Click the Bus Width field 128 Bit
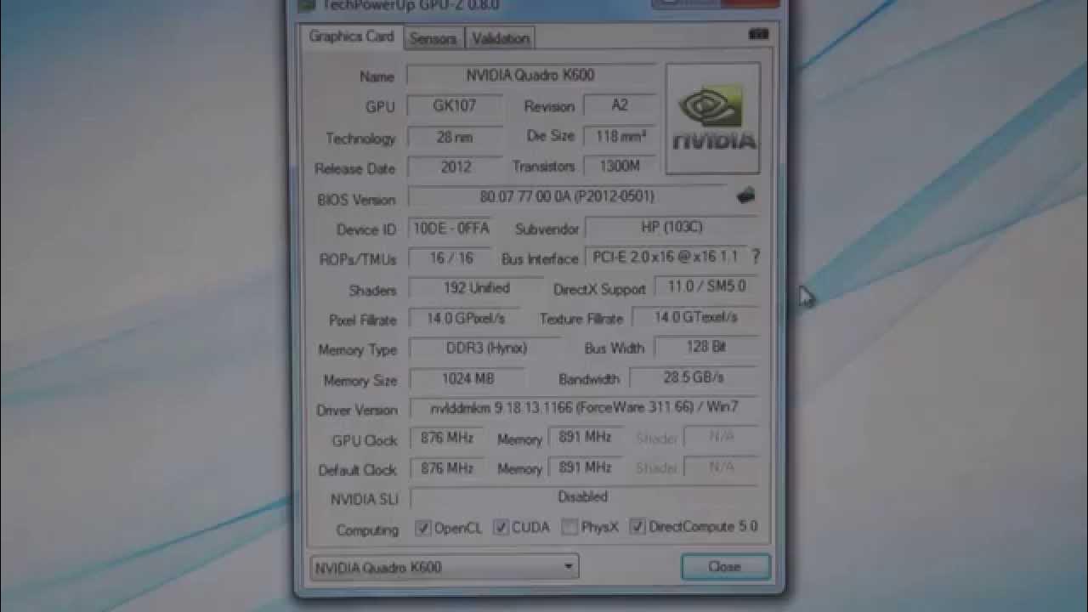The image size is (1088, 612). tap(705, 347)
